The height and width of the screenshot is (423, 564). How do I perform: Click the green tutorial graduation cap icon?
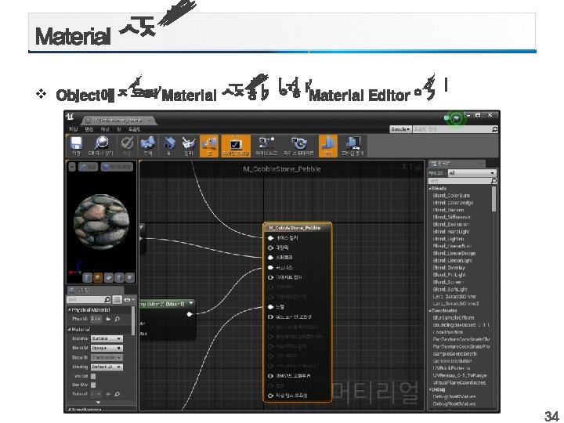coord(457,118)
